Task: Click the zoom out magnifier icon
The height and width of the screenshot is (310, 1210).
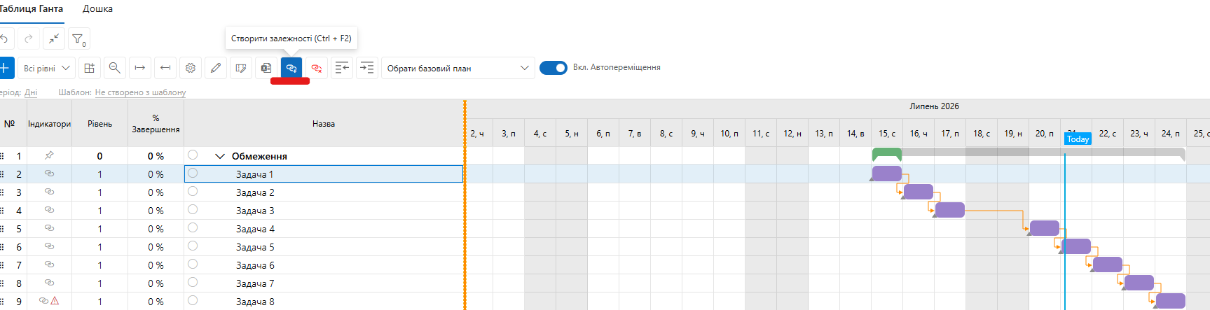Action: (x=114, y=68)
